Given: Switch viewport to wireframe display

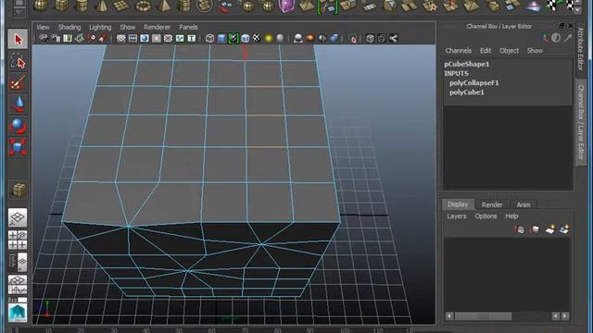Looking at the screenshot, I should [210, 38].
